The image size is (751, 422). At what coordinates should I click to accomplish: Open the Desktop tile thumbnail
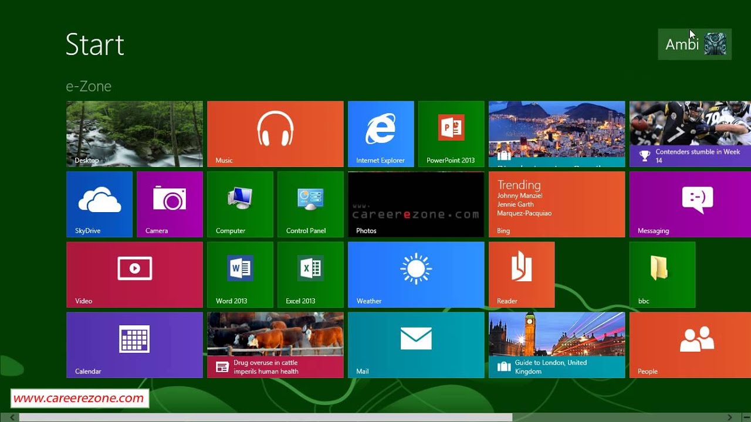pyautogui.click(x=134, y=134)
